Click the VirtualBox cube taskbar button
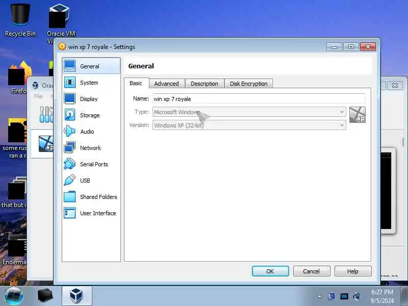The width and height of the screenshot is (408, 306). tap(76, 296)
